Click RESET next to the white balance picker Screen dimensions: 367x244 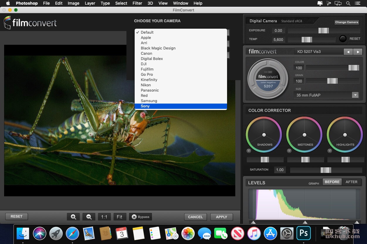355,39
